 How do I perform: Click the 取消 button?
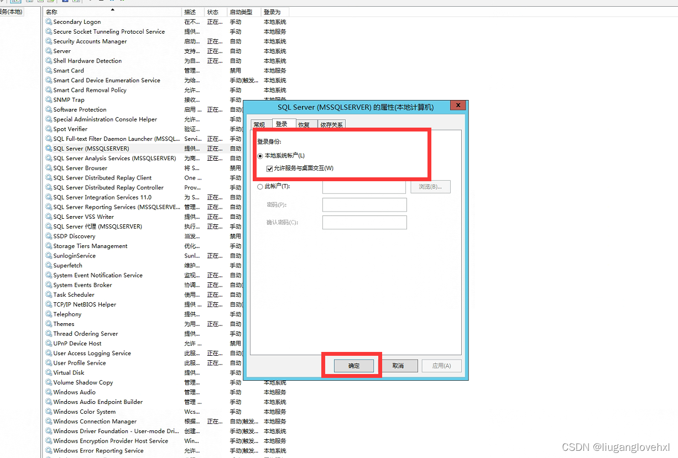[x=399, y=365]
